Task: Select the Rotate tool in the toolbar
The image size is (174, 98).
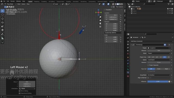Action: click(x=2, y=22)
